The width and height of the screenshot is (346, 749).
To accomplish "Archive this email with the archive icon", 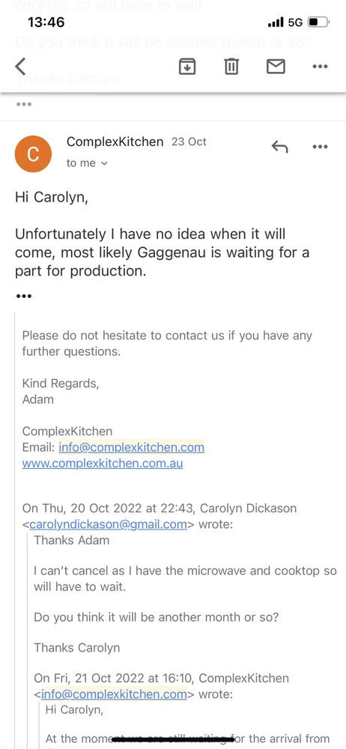I will 187,67.
